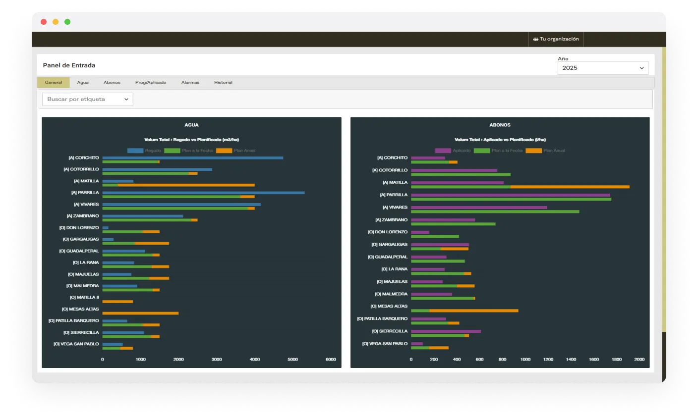Image resolution: width=698 pixels, height=420 pixels.
Task: Open the Año 2025 dropdown
Action: click(x=603, y=68)
